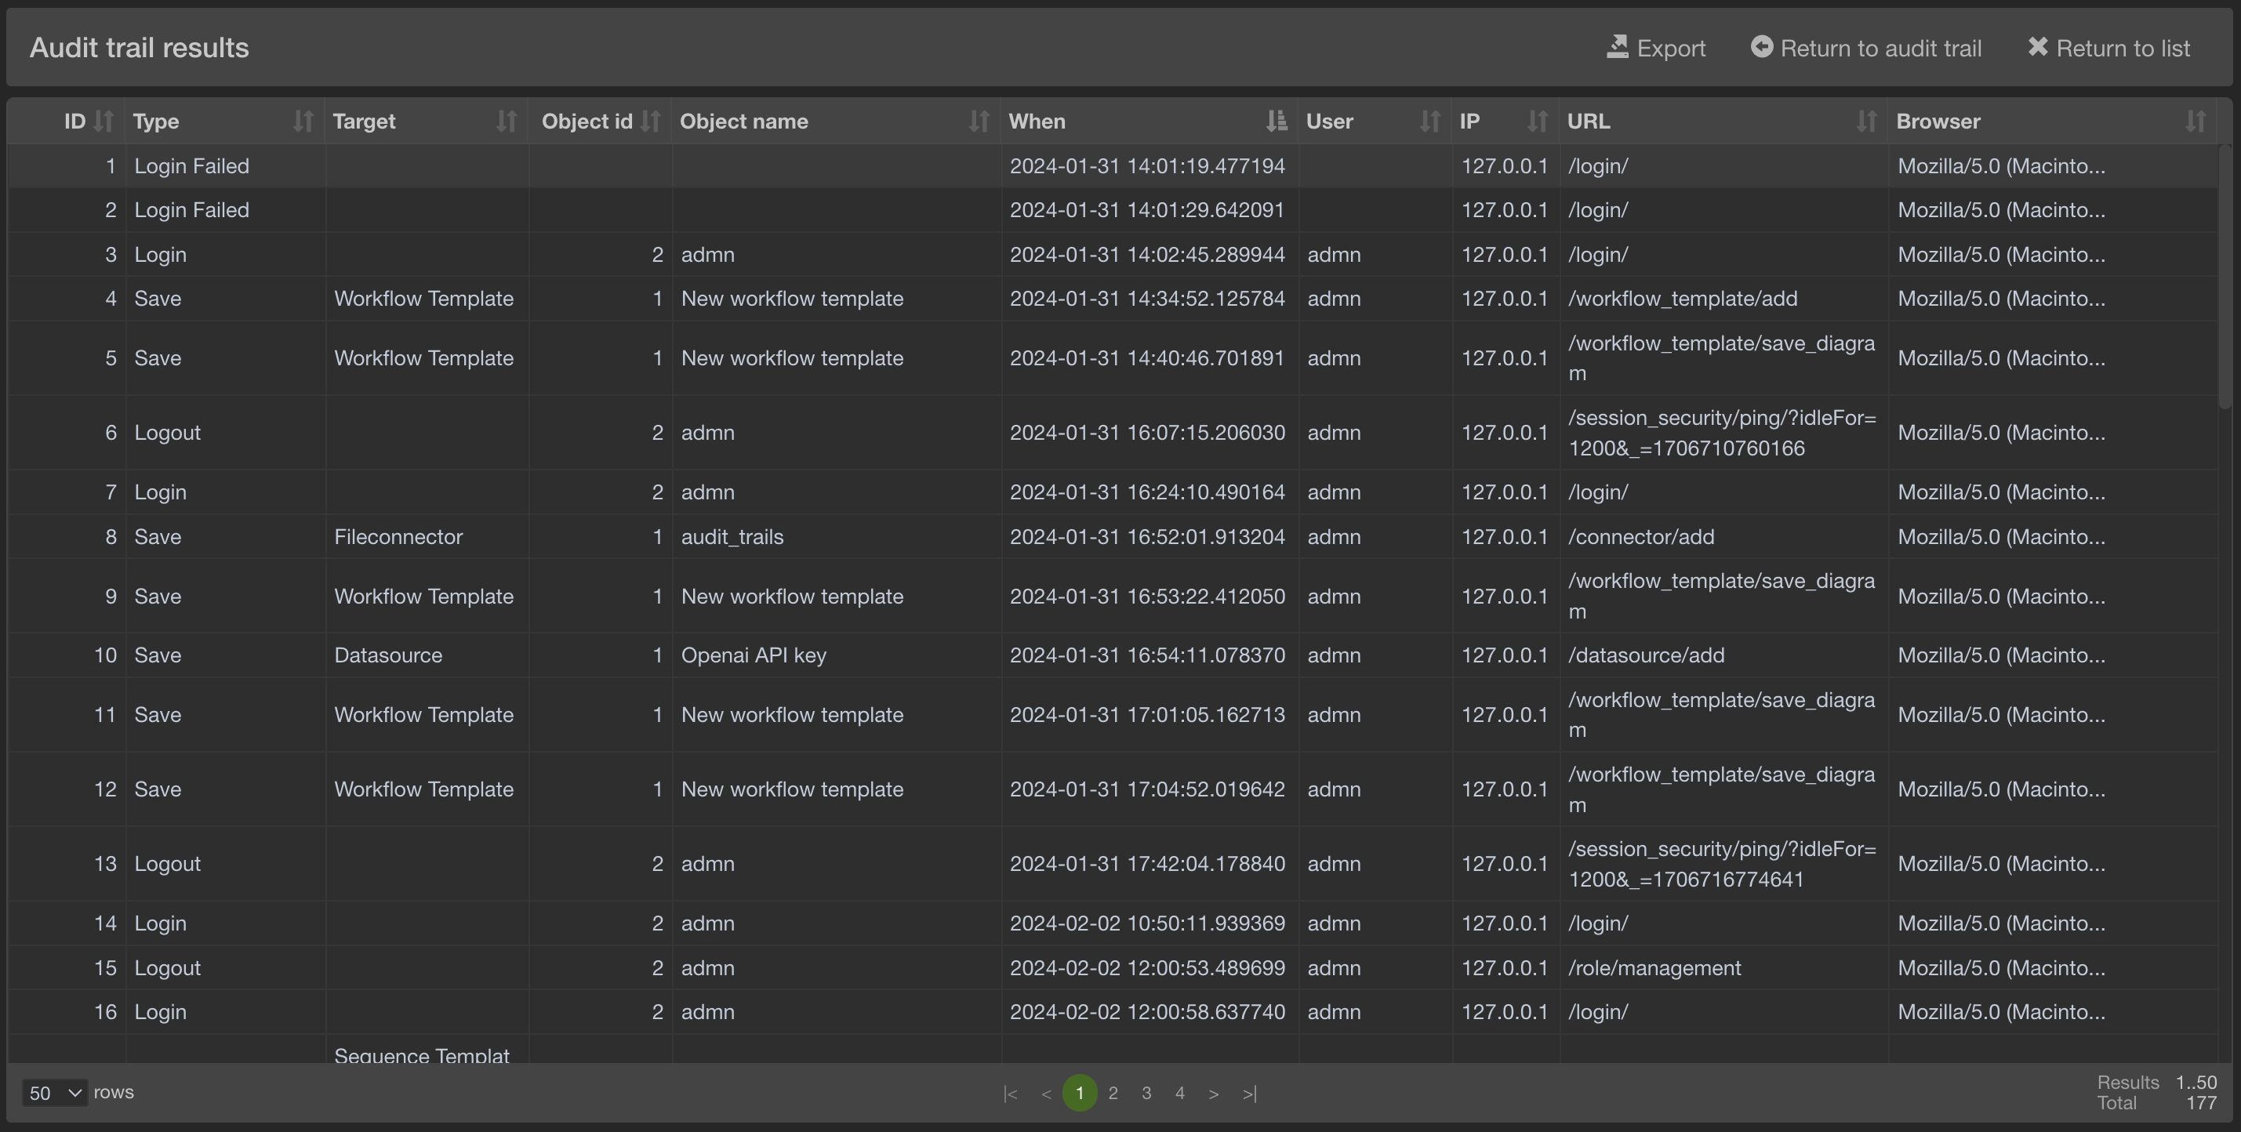
Task: Click timestamp 2024-01-31 16:53:22.412050
Action: tap(1147, 597)
